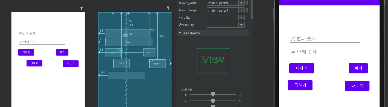This screenshot has height=107, width=388.
Task: Click the wrench icon above the blueprint view
Action: [168, 8]
